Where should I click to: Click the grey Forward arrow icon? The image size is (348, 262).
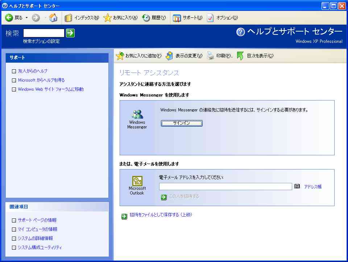(x=36, y=17)
